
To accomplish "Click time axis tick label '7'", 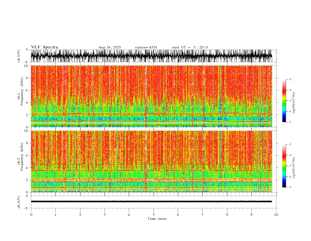I will 203,215.
